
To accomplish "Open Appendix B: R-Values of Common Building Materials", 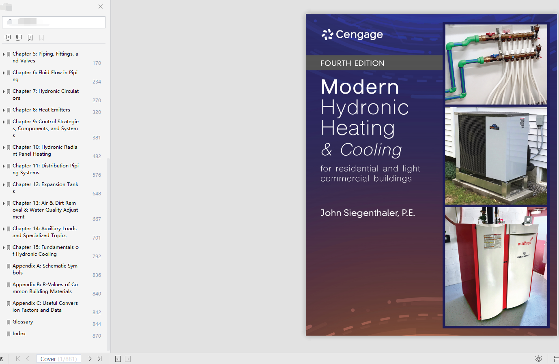I will coord(45,288).
